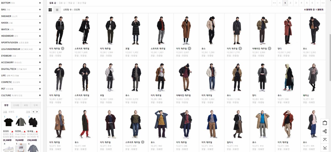
Task: Expand the ACCESSORY category
Action: pyautogui.click(x=40, y=62)
